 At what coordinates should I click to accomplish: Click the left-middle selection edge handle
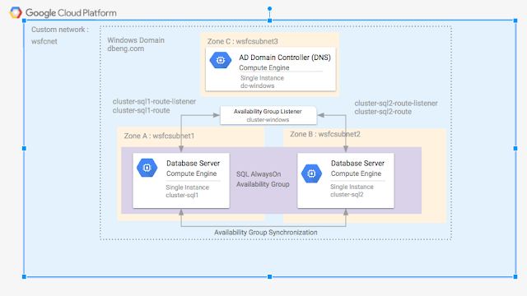coord(24,148)
